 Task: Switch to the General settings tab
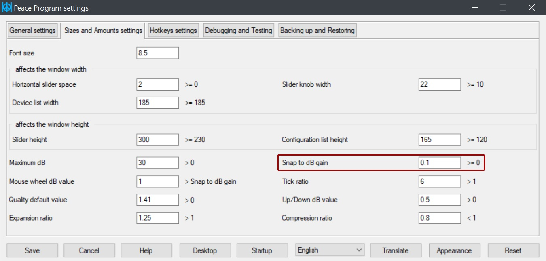pyautogui.click(x=32, y=30)
